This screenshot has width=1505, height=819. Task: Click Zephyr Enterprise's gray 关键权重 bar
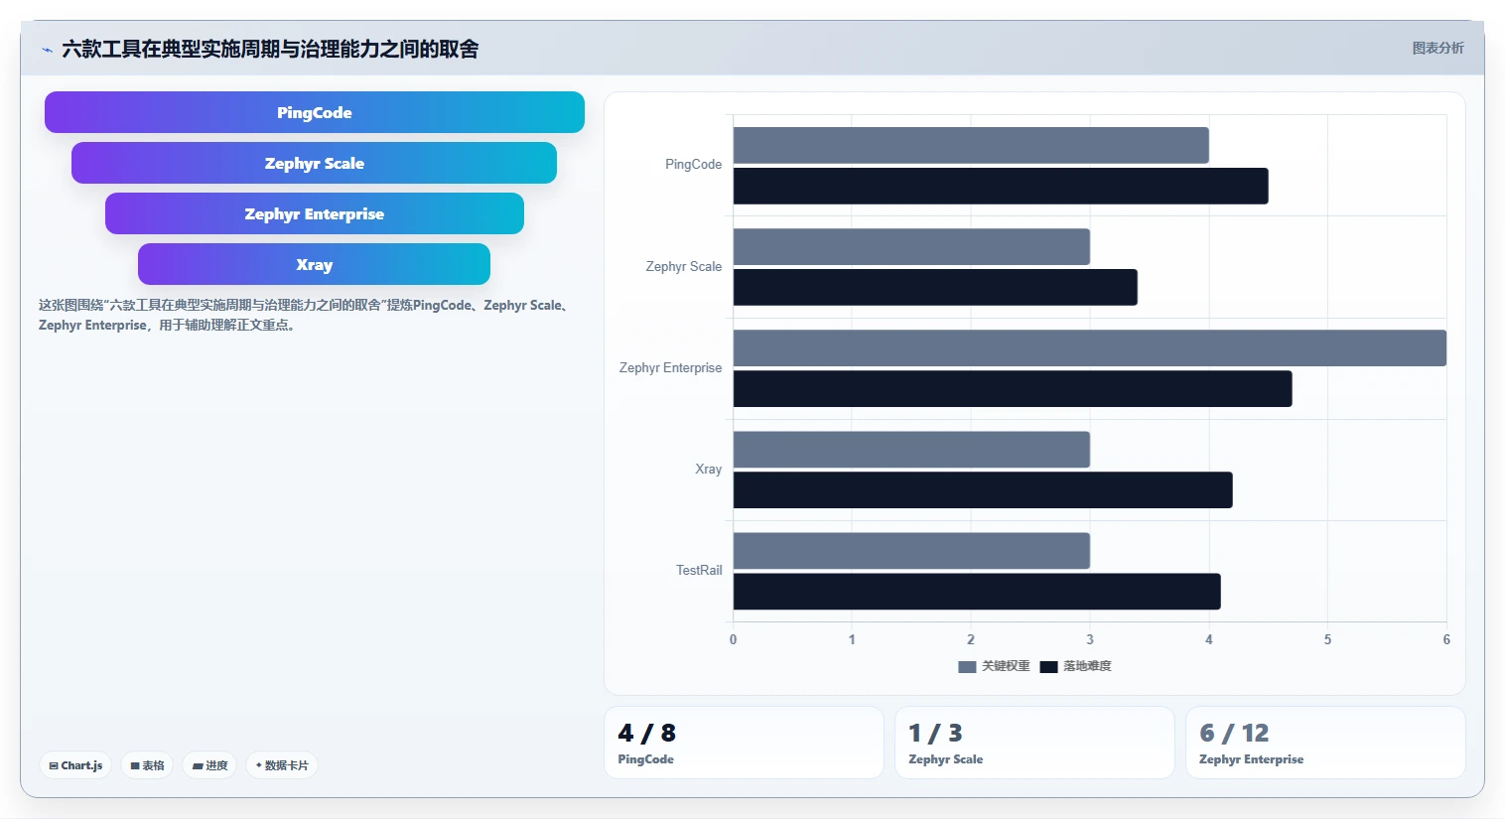(x=1090, y=347)
